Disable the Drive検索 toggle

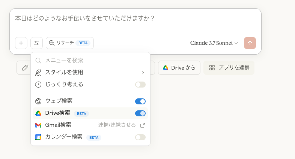click(140, 113)
